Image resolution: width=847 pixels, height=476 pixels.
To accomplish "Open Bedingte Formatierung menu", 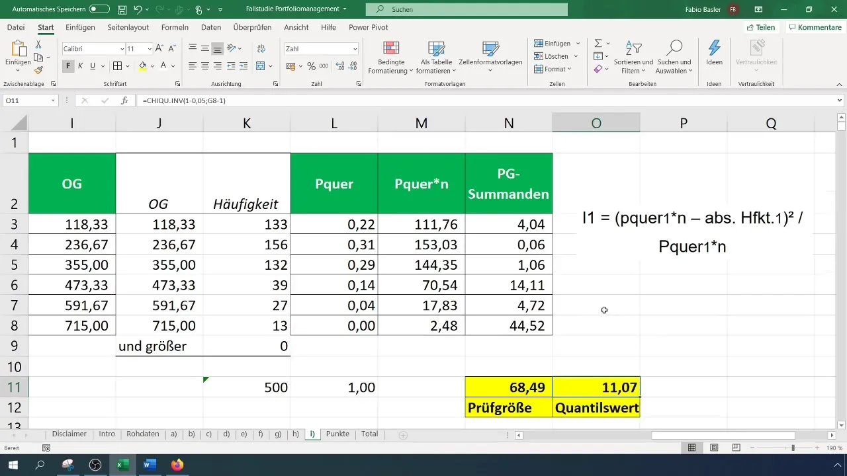I will 391,58.
